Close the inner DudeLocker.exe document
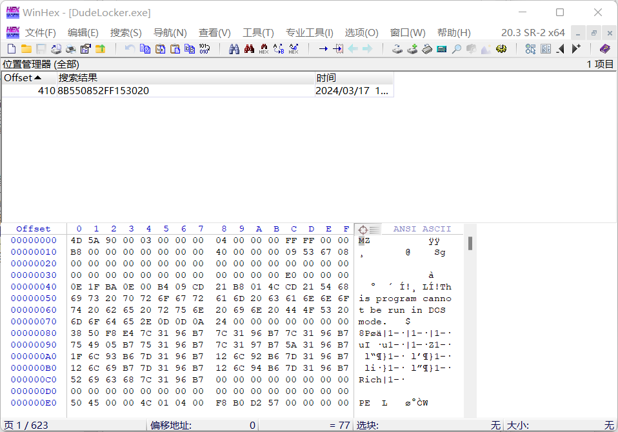This screenshot has height=432, width=618. (610, 33)
